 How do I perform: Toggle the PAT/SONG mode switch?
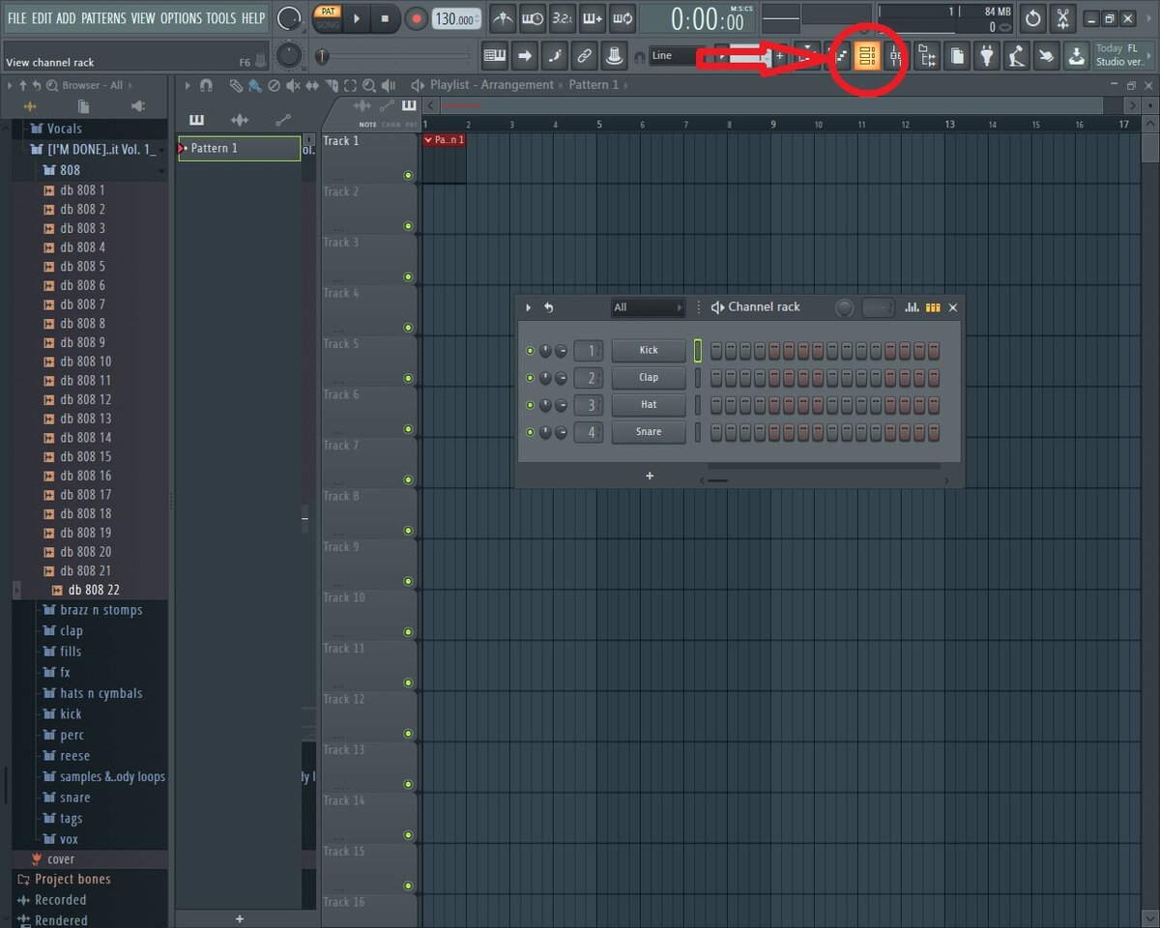328,18
